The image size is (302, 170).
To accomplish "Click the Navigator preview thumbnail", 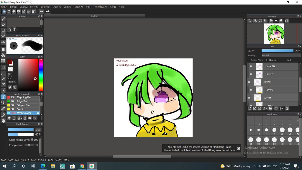I will pos(274,34).
